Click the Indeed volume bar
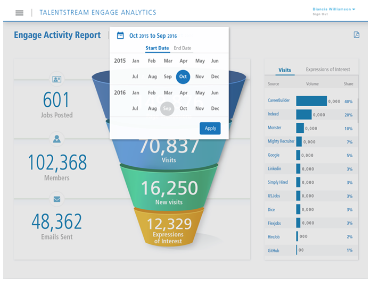 click(x=304, y=115)
